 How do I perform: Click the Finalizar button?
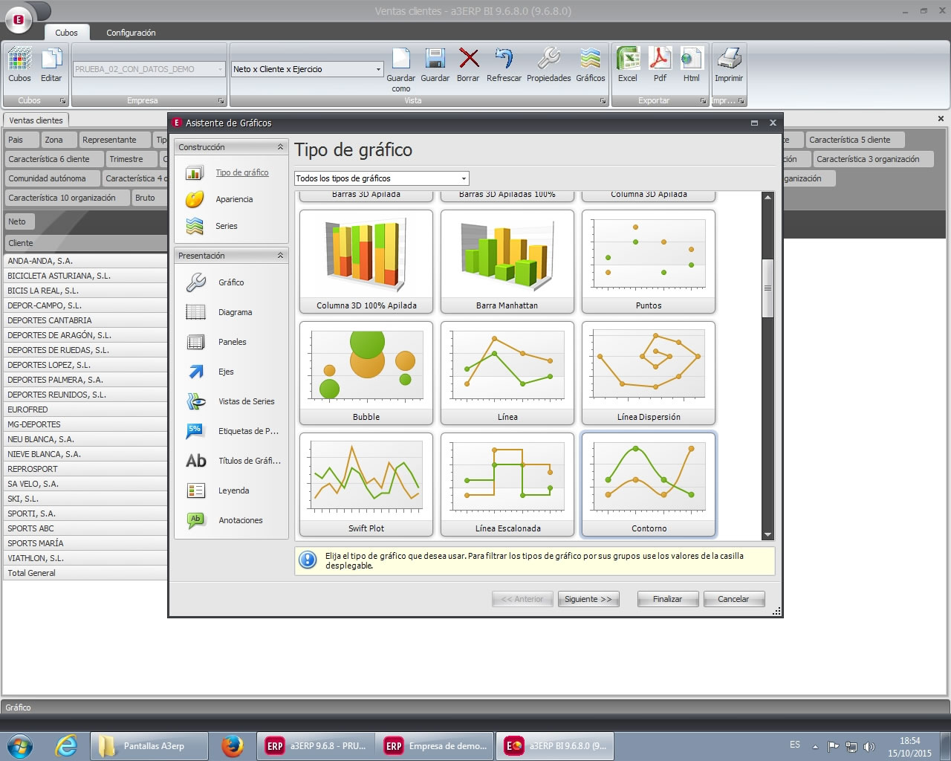click(x=667, y=599)
